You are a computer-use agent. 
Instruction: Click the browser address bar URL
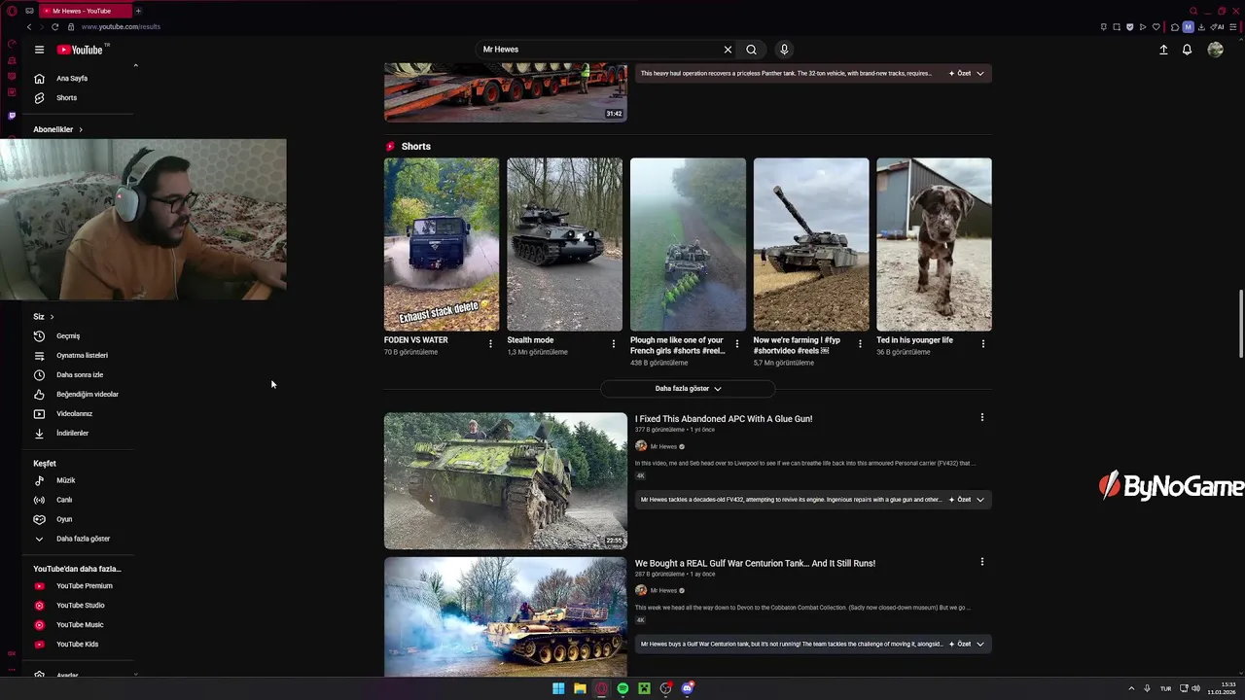[x=121, y=27]
